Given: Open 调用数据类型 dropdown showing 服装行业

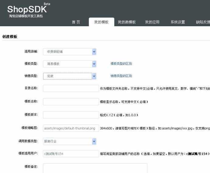Looking at the screenshot, I should [70, 141].
